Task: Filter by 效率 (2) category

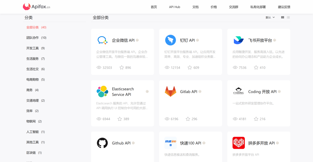Action: (x=32, y=111)
